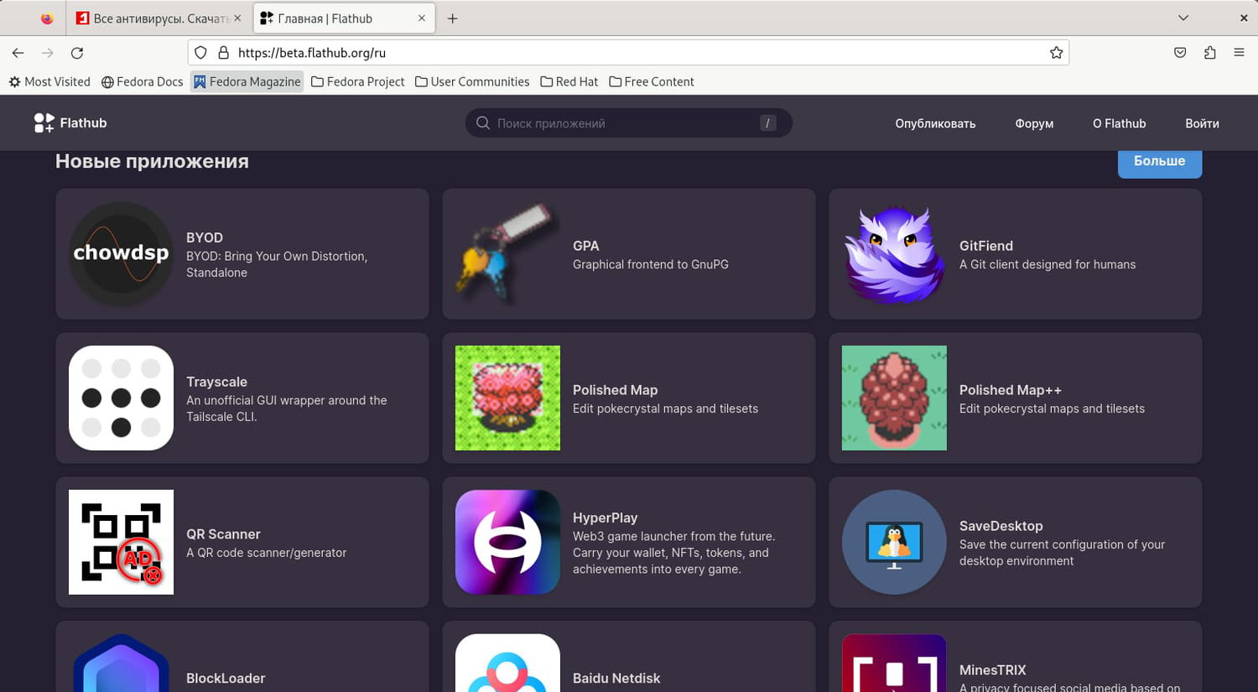Click the Polished Map++ app title
The image size is (1258, 692).
tap(1011, 390)
